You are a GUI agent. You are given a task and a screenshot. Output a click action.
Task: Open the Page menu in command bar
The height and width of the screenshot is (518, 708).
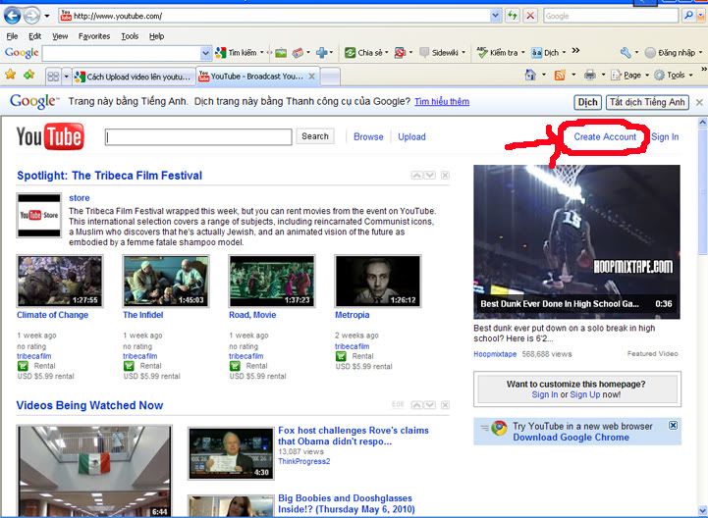pos(629,75)
